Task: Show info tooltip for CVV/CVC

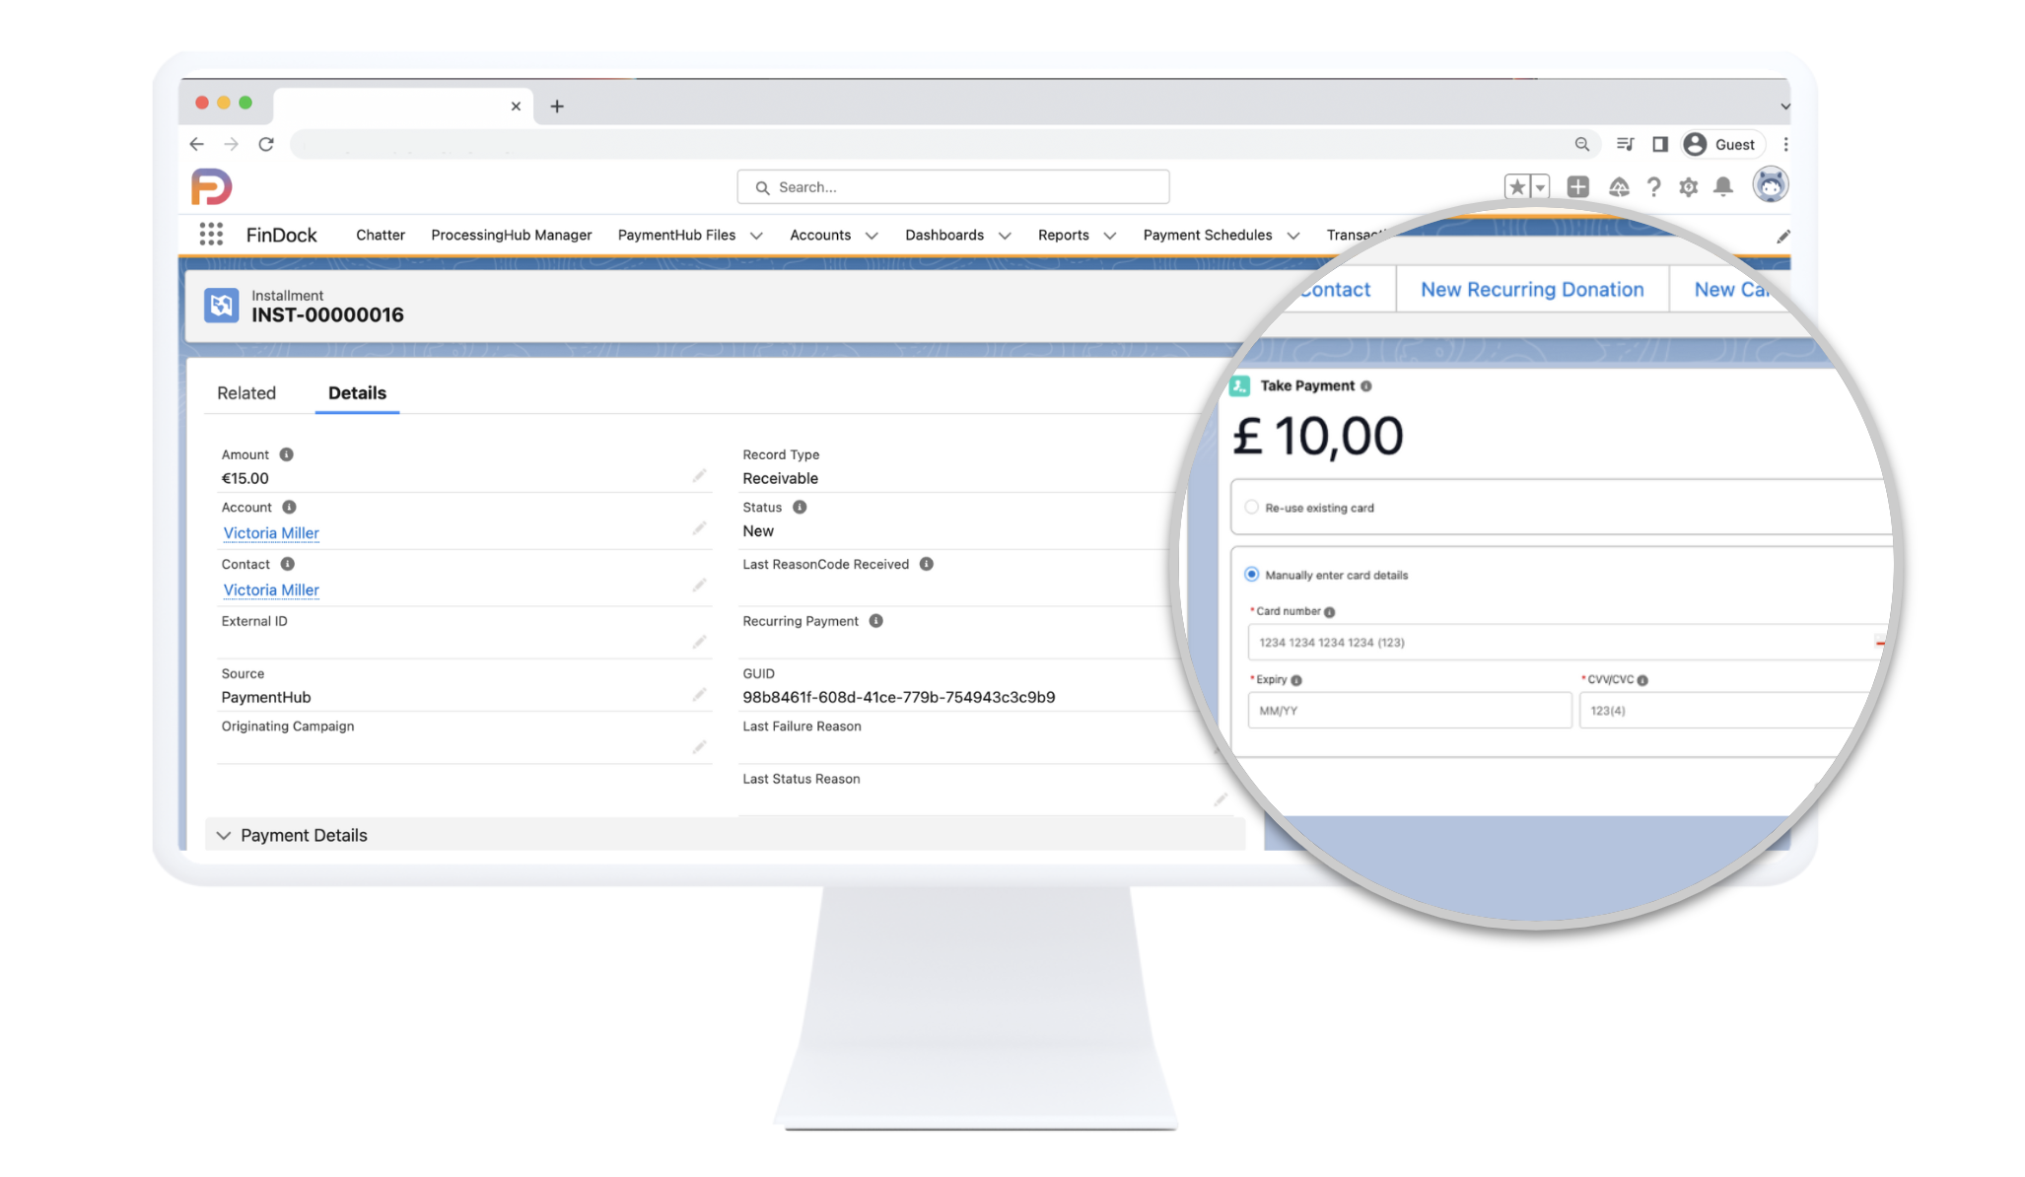Action: tap(1642, 680)
